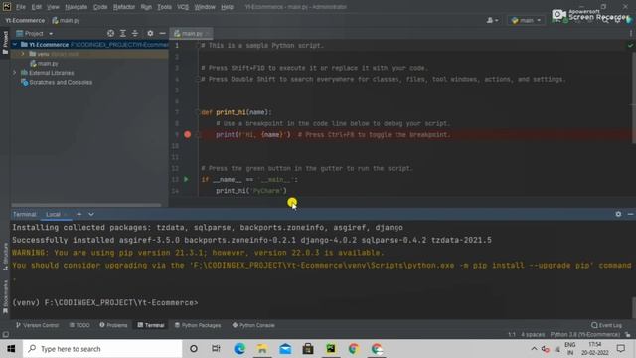636x358 pixels.
Task: Click the green run gutter arrow on line 13
Action: [x=186, y=179]
